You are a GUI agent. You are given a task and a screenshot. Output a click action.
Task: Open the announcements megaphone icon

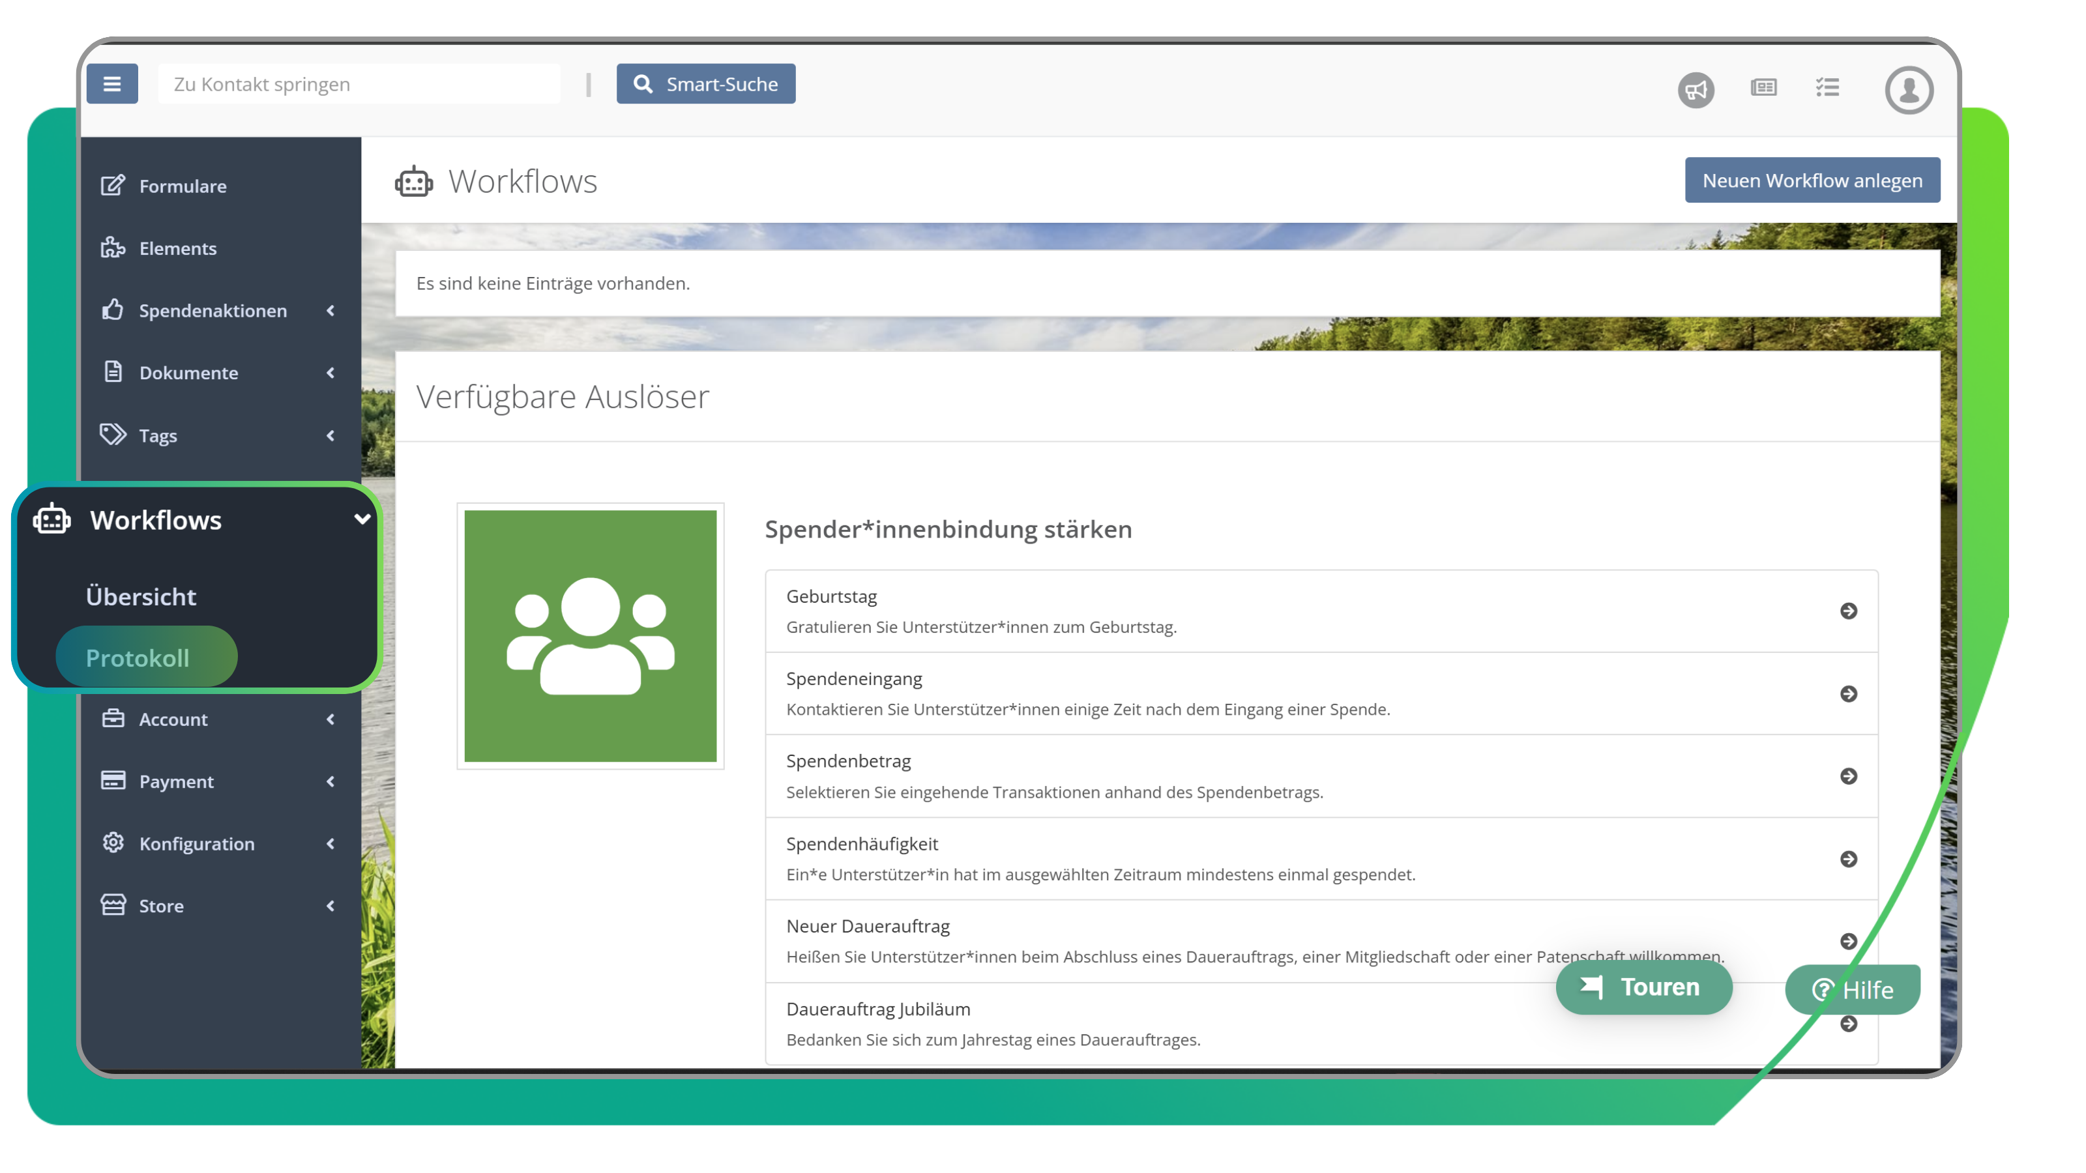[x=1696, y=90]
